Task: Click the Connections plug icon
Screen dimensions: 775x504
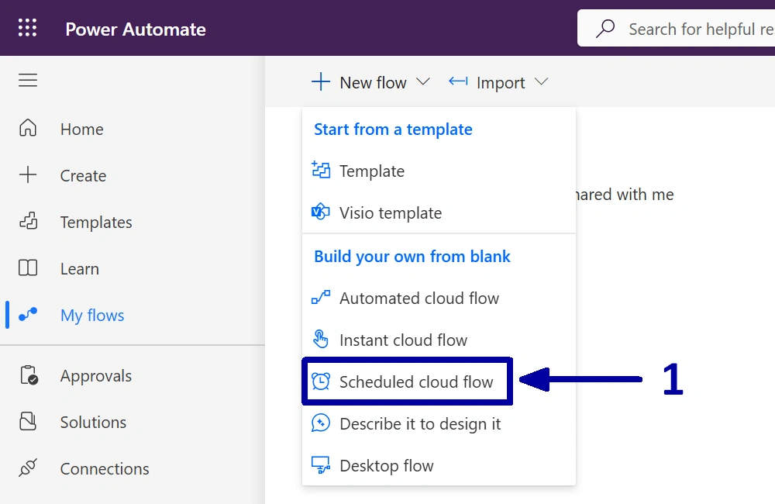Action: (x=28, y=468)
